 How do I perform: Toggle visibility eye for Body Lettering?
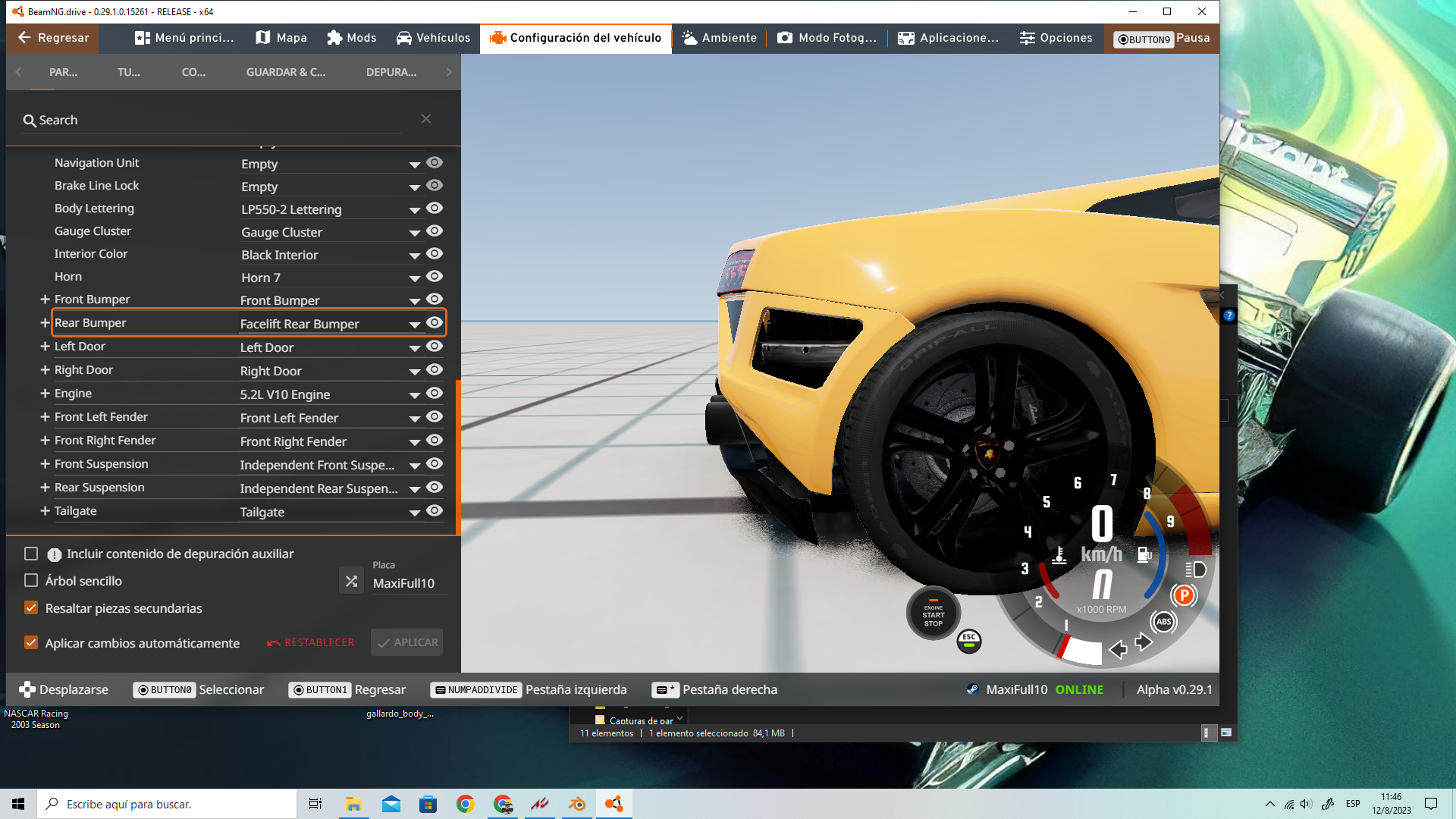pyautogui.click(x=435, y=208)
